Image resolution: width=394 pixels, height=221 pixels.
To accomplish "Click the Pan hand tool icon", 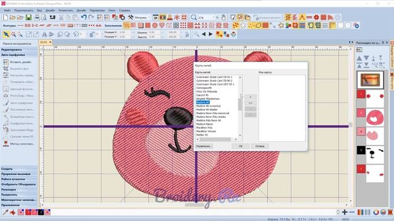I will coord(223,17).
